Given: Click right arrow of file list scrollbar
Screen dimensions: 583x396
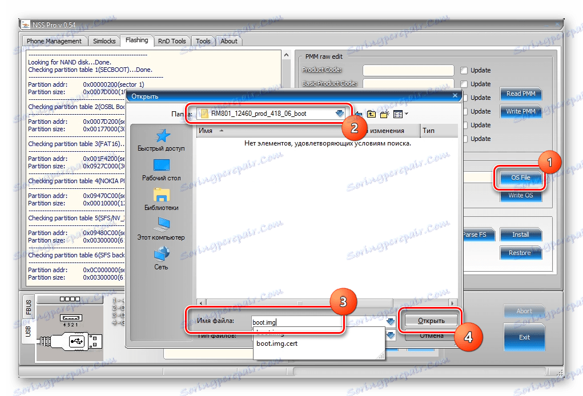Looking at the screenshot, I should coord(452,303).
